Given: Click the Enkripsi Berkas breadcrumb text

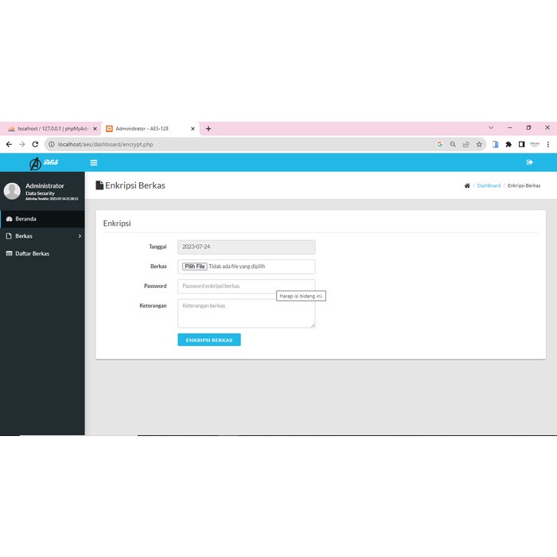Looking at the screenshot, I should pos(524,185).
